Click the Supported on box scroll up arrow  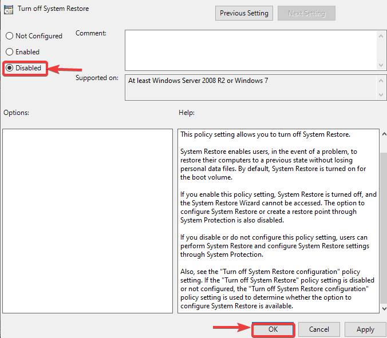[x=381, y=81]
